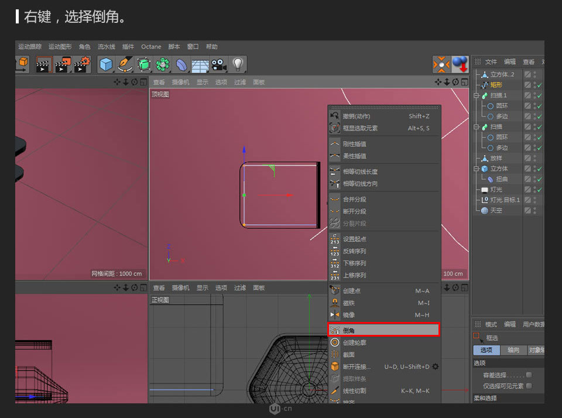This screenshot has width=562, height=418.
Task: Add a Camera using the camera toolbar icon
Action: tap(218, 64)
